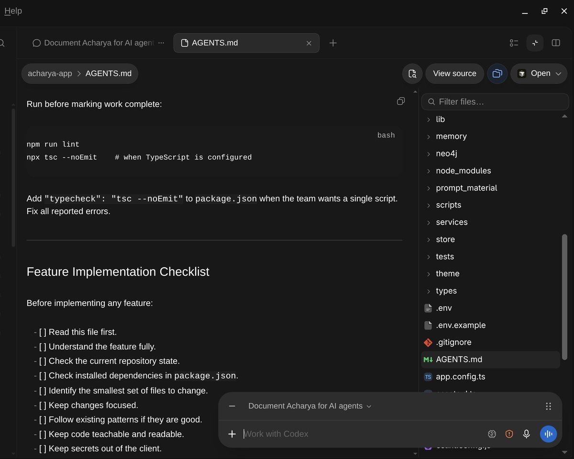
Task: Open the Document Acharya for AI agents dropdown
Action: pos(310,406)
